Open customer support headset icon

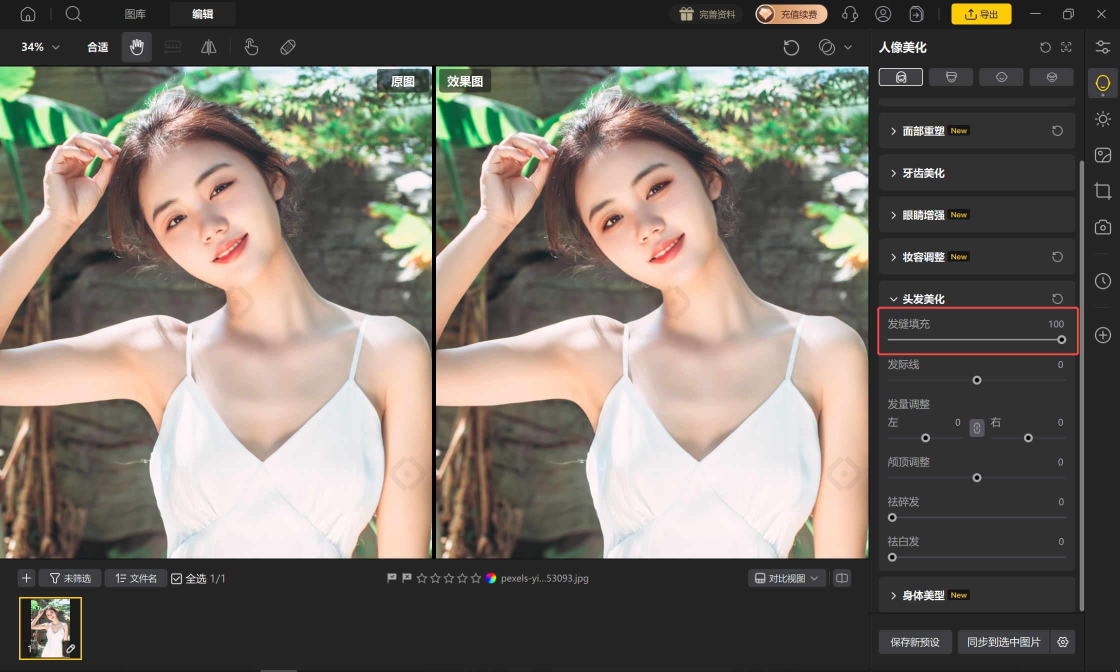pos(850,14)
